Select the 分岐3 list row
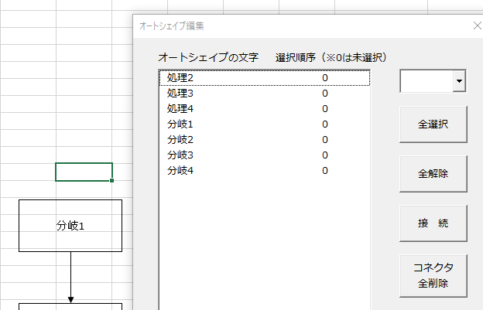483x310 pixels. (x=265, y=155)
